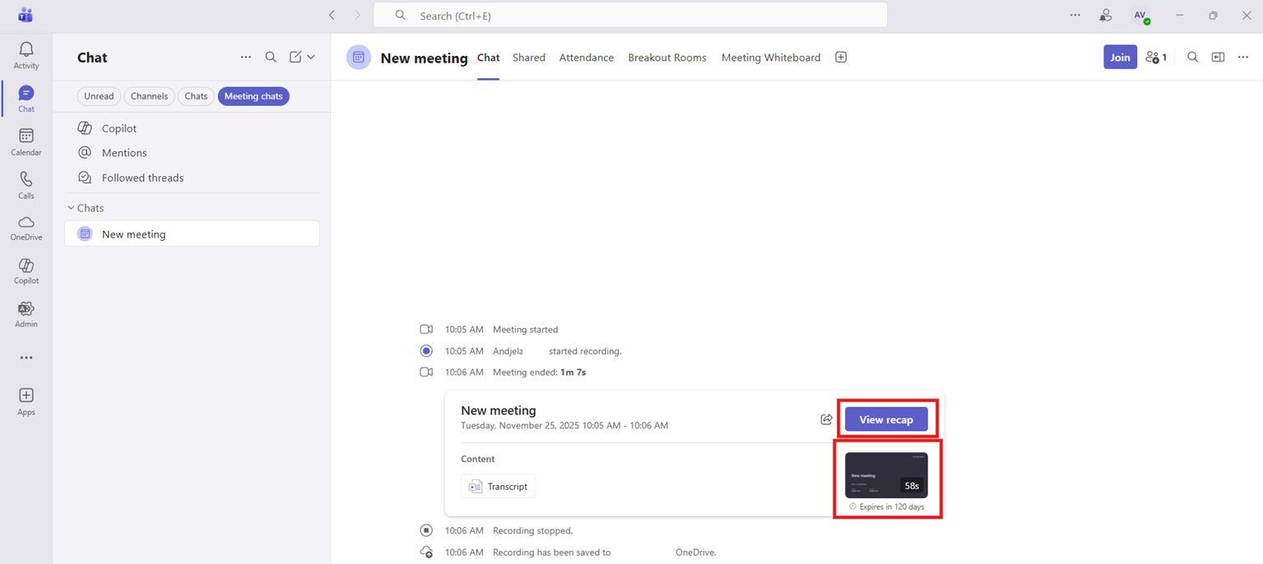Open the Calendar from the sidebar
Image resolution: width=1263 pixels, height=564 pixels.
(x=26, y=140)
